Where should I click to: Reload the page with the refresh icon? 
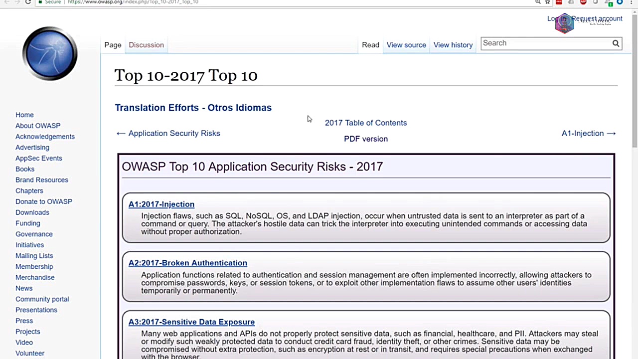[28, 2]
